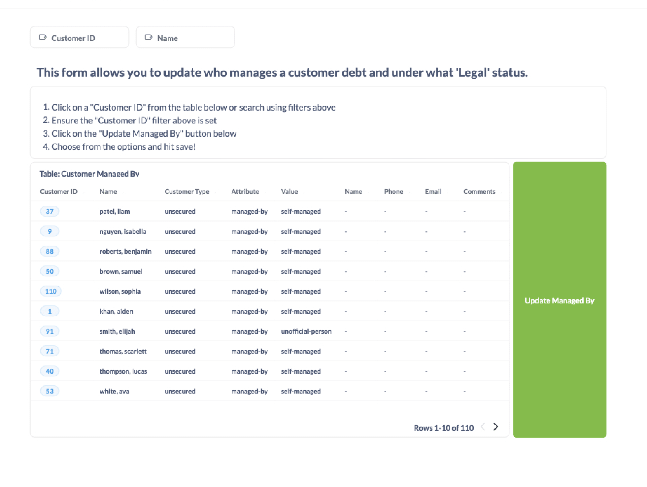Go to next page of table rows
647x487 pixels.
[x=495, y=427]
